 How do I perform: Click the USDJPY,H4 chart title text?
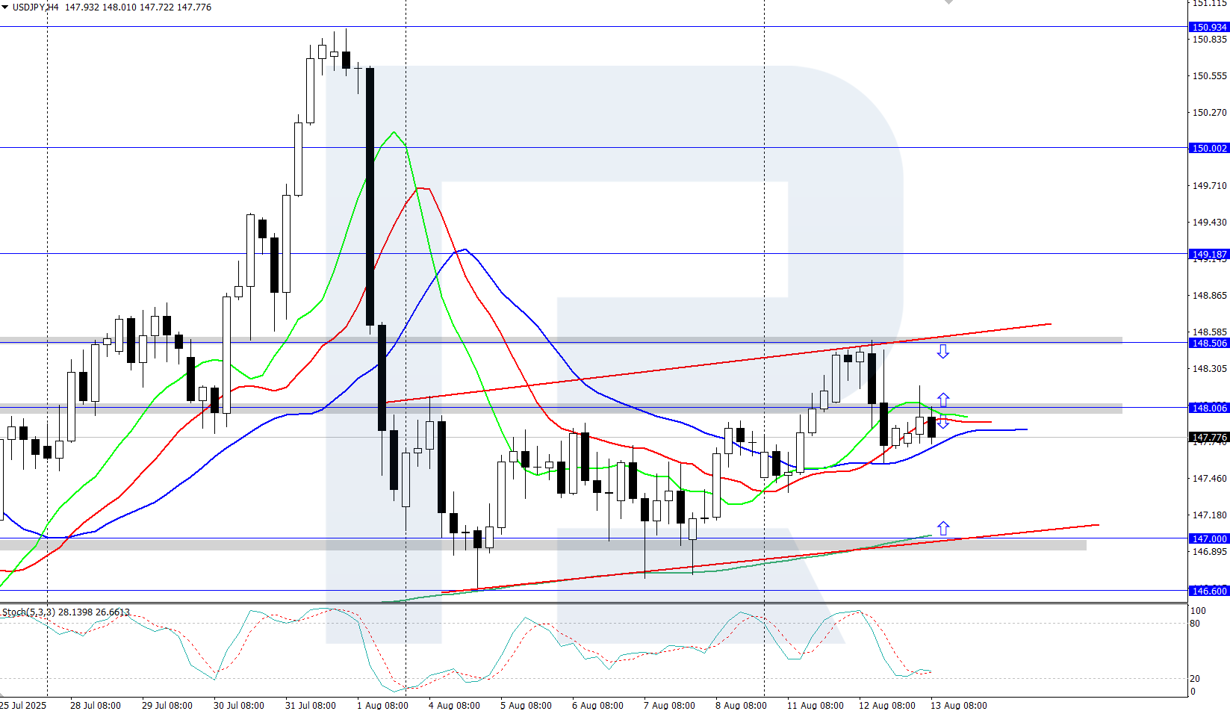[35, 7]
